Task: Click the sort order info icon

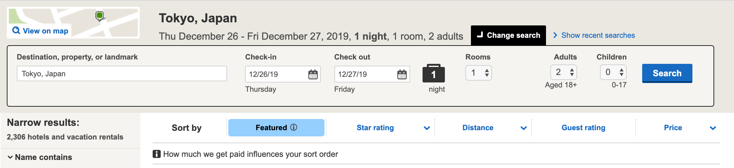Action: [x=156, y=154]
